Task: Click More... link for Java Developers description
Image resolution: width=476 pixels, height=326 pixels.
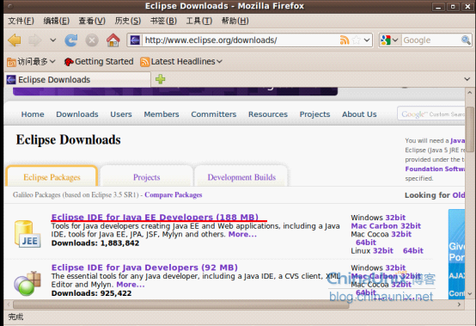Action: point(131,285)
